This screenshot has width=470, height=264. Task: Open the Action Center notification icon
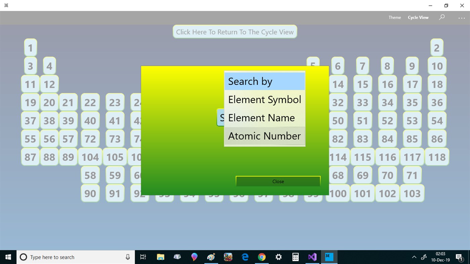459,257
